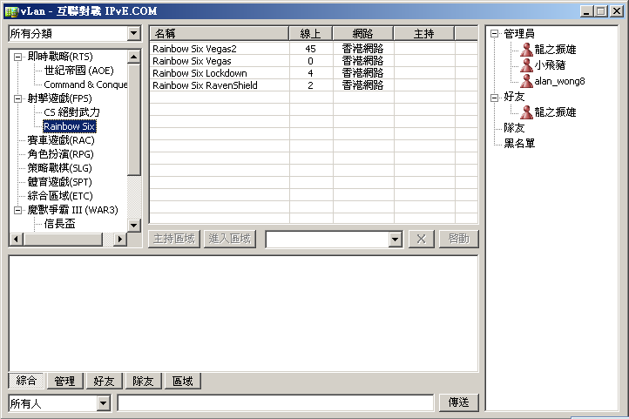The image size is (629, 419).
Task: Switch to the 管理 chat tab
Action: pos(64,381)
